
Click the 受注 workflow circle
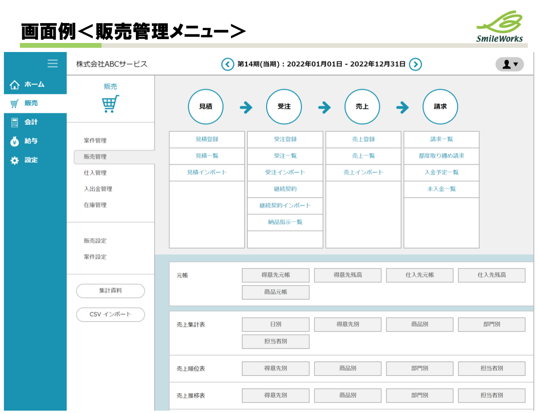click(284, 106)
